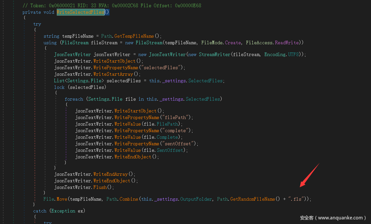Click the highlighted WriteSelectedFiles method name

80,12
